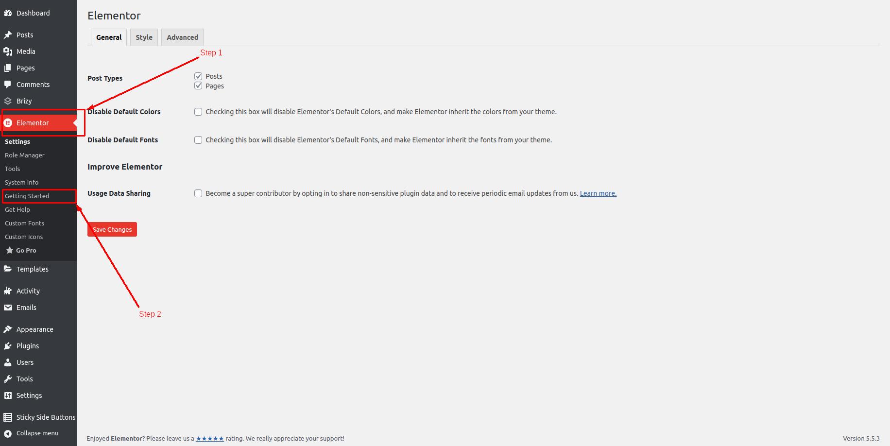Screen dimensions: 890x446
Task: Click the Posts pushpin icon
Action: coord(8,35)
